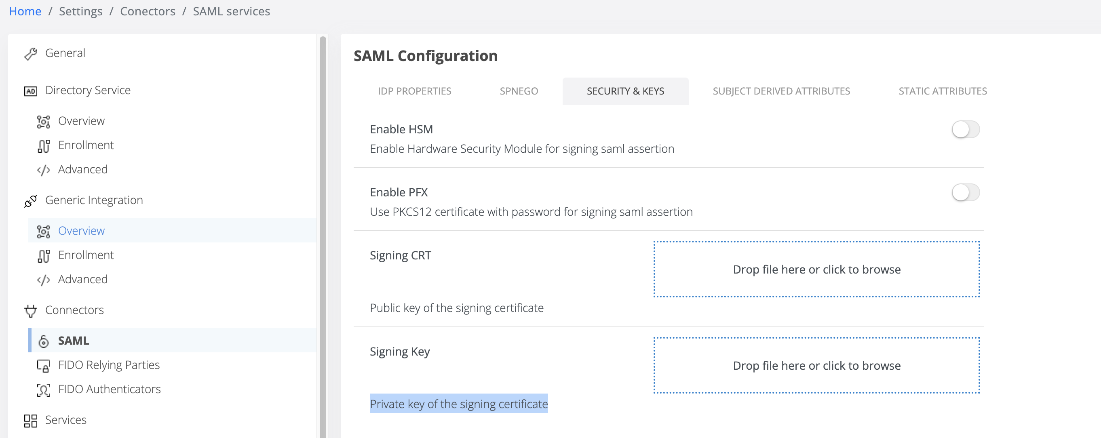
Task: Open Advanced via the code icon
Action: pyautogui.click(x=43, y=169)
